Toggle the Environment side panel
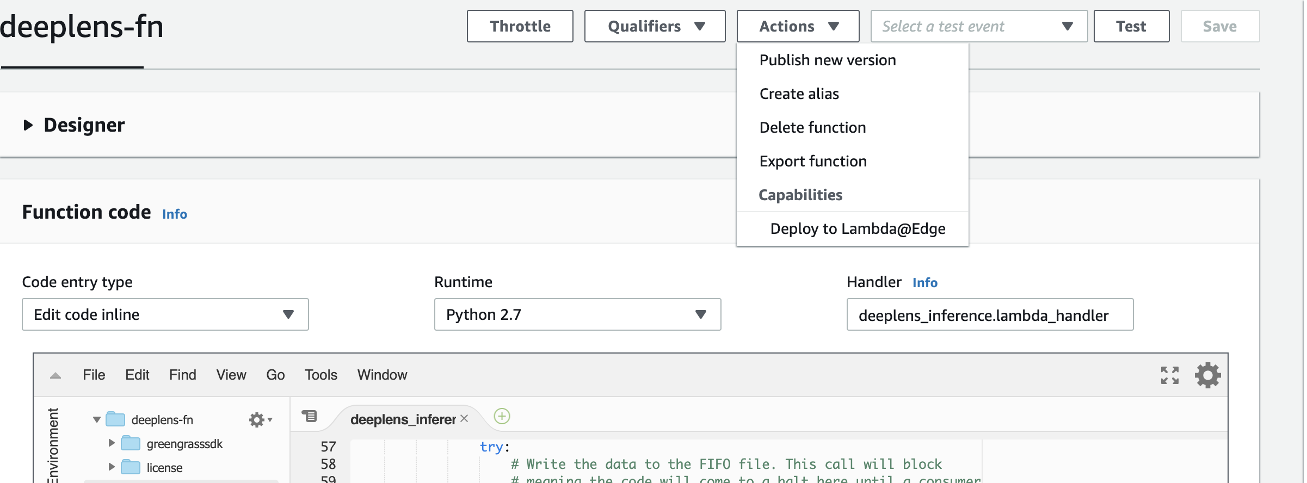This screenshot has width=1307, height=483. (53, 444)
